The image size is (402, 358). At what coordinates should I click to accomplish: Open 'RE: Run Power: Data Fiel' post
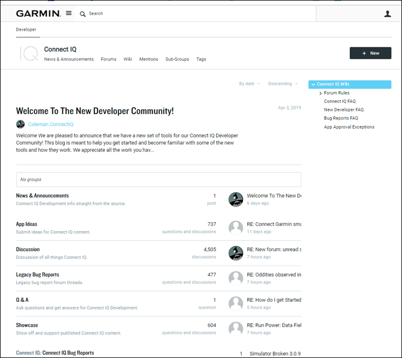(x=274, y=325)
